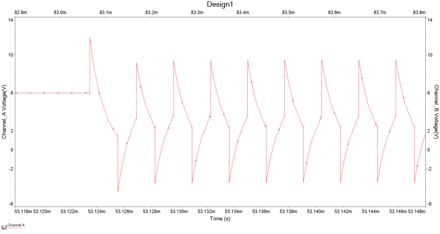Viewport: 440px width, 234px height.
Task: Click the 53.130m time tick label
Action: (x=179, y=212)
